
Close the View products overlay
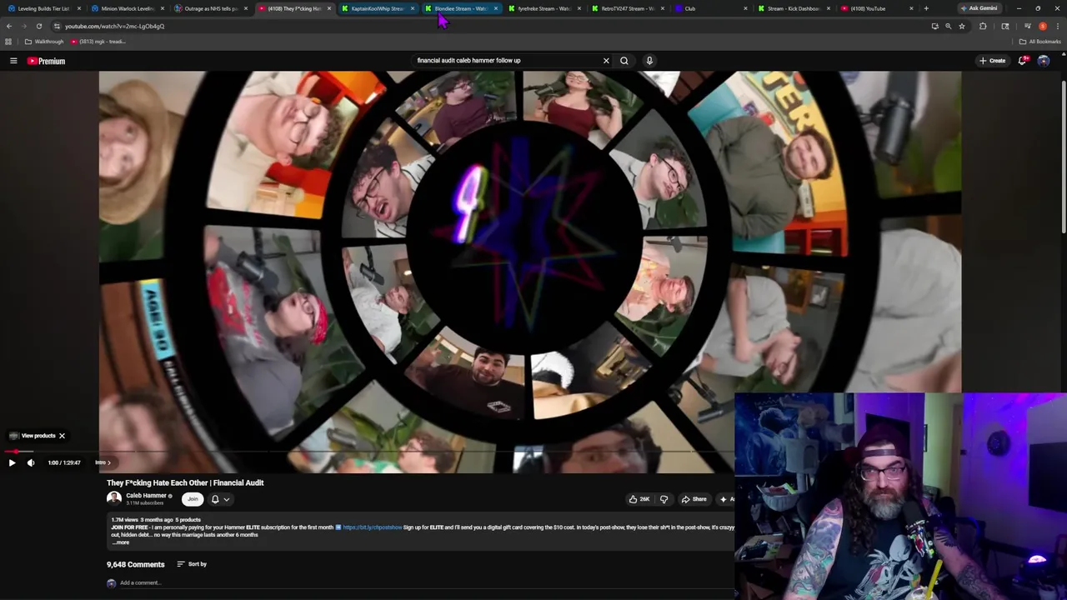(x=62, y=436)
